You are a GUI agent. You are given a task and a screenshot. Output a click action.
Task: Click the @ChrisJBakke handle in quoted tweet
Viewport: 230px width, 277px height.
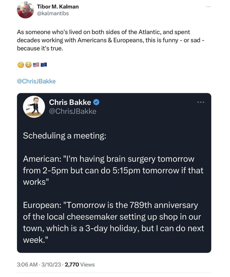[73, 111]
